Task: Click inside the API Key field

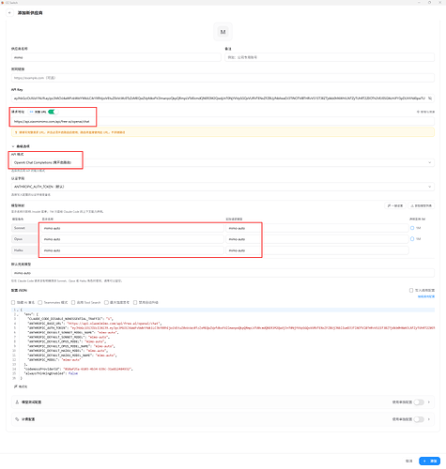Action: tap(219, 98)
